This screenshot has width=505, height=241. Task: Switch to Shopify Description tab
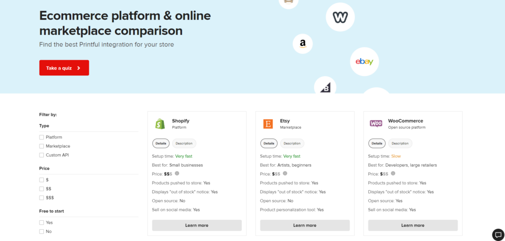click(x=184, y=143)
